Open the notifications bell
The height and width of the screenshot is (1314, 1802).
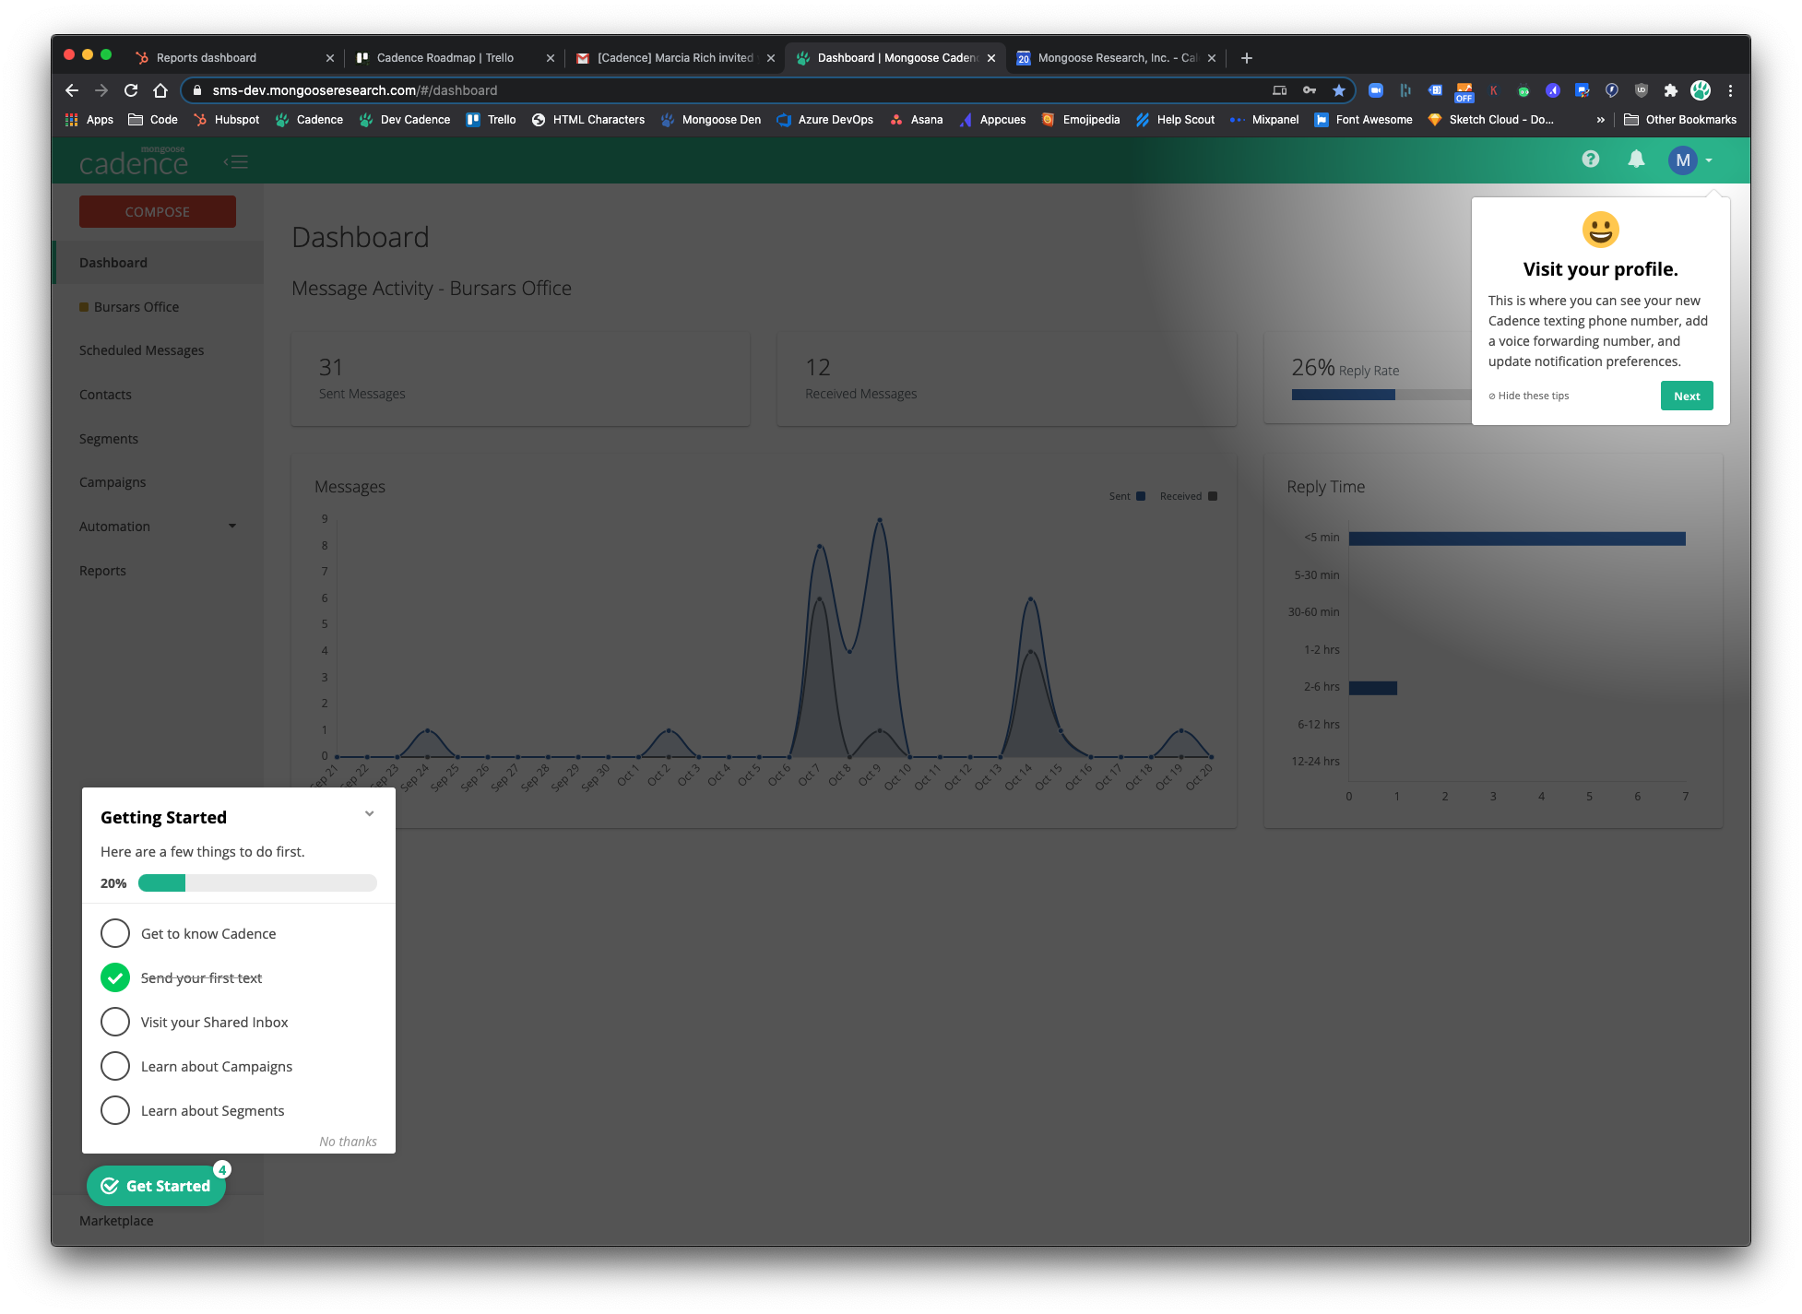coord(1636,160)
